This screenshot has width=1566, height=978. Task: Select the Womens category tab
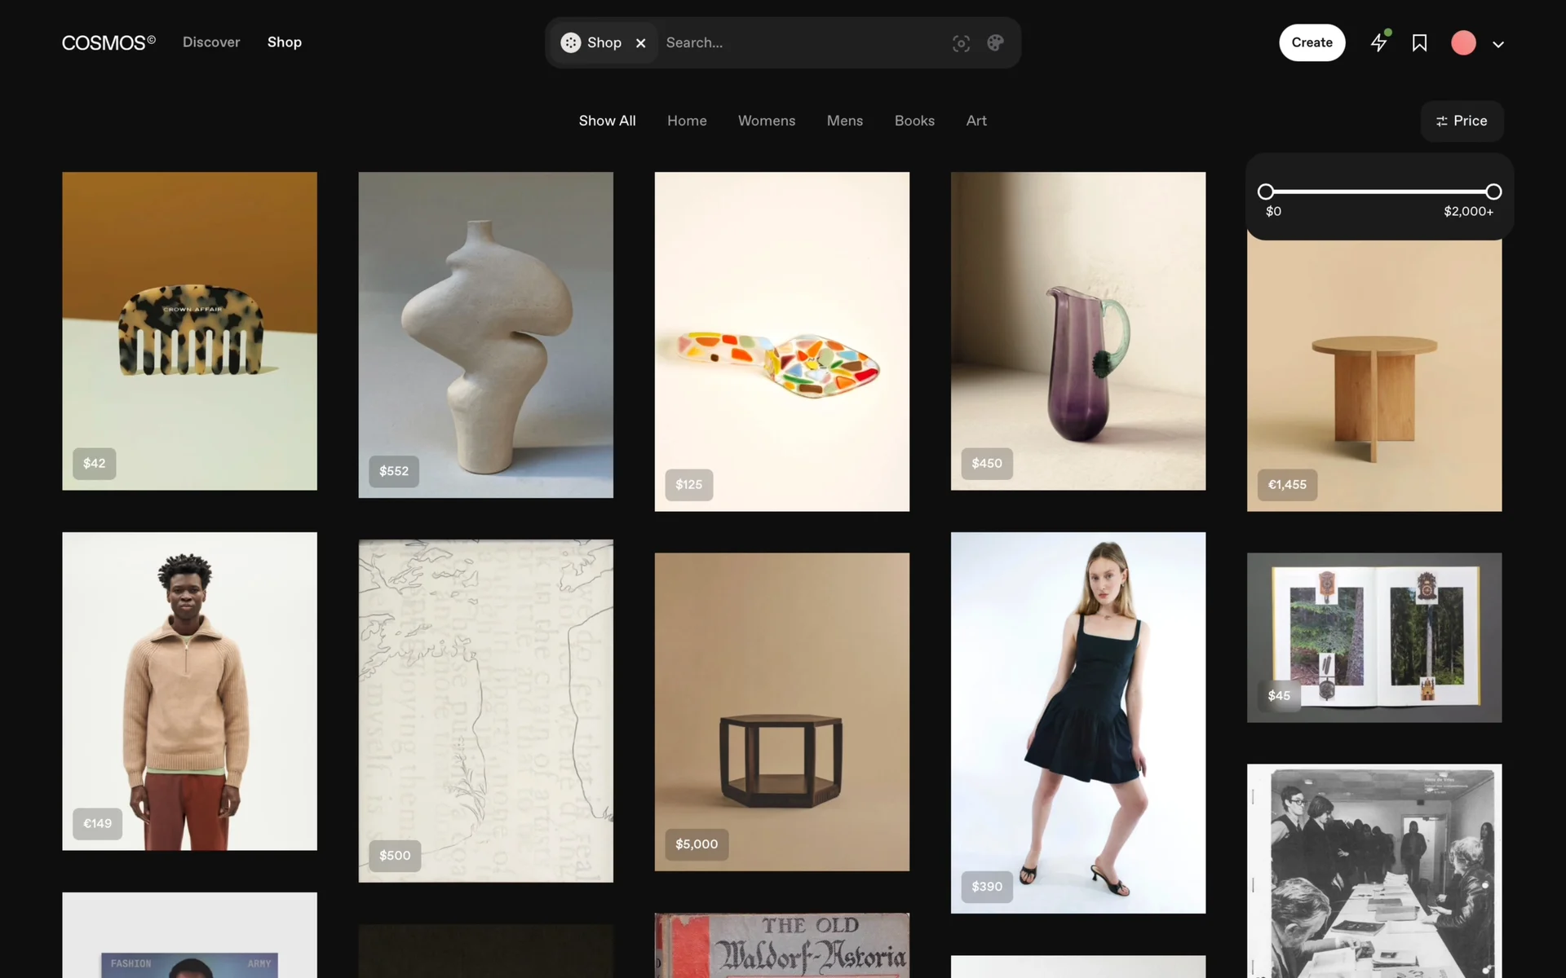(766, 121)
